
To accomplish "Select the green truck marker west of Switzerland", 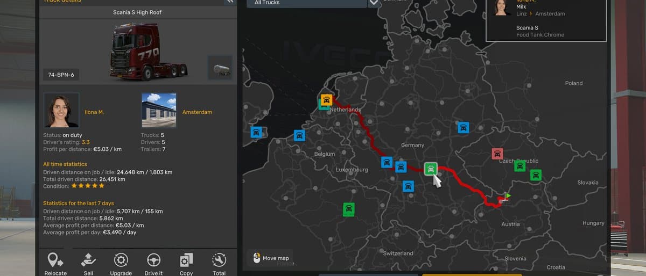I will [x=349, y=209].
